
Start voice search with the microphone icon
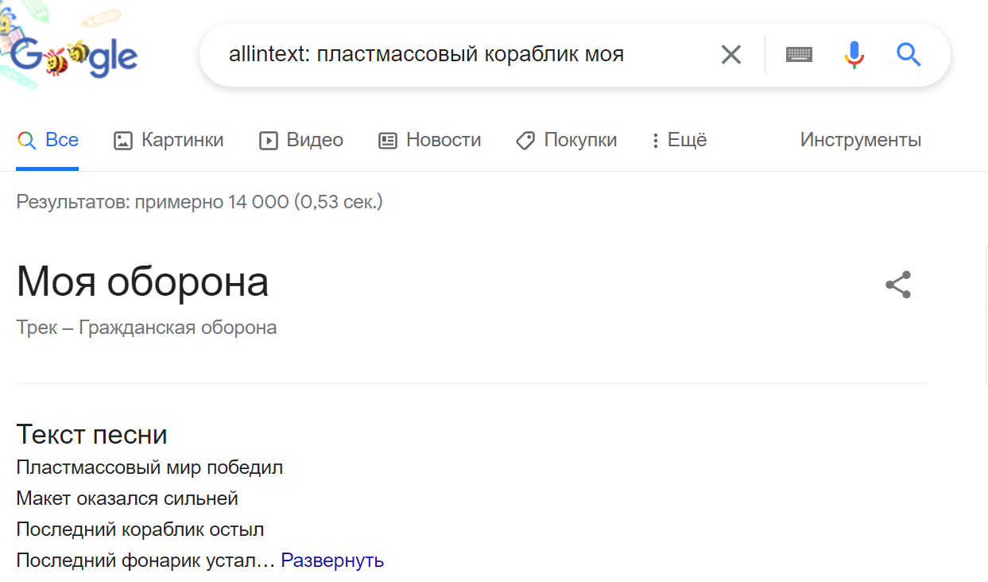pyautogui.click(x=854, y=55)
